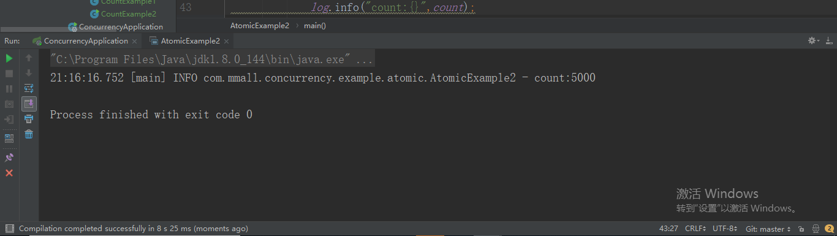Rerun AtomicExample2 with the green play button
This screenshot has height=236, width=837.
9,58
